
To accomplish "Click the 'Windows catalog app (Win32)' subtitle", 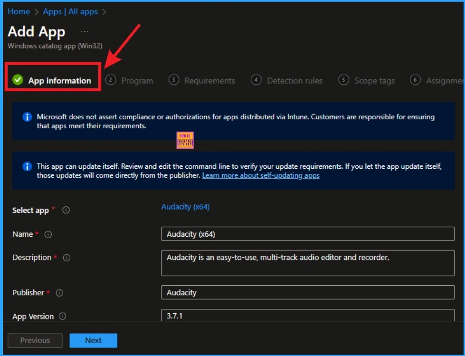I will click(55, 46).
